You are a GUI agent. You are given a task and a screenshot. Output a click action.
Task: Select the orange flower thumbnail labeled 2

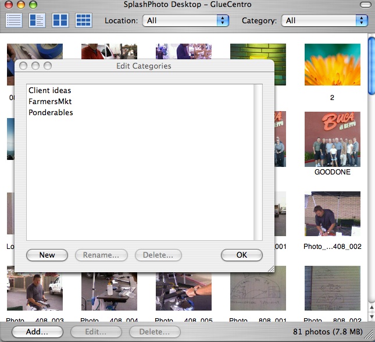(x=332, y=65)
